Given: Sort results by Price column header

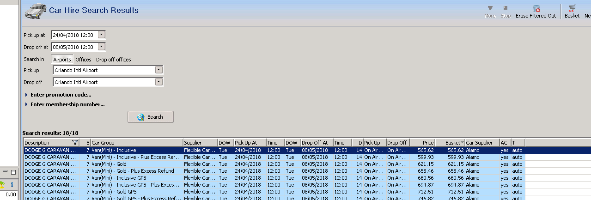Looking at the screenshot, I should point(422,143).
